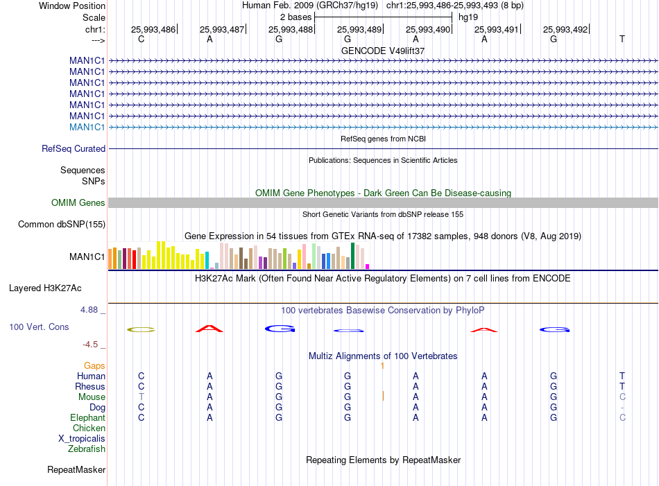The height and width of the screenshot is (486, 659).
Task: Click the olive C letter in PhyloP logo
Action: tap(142, 330)
